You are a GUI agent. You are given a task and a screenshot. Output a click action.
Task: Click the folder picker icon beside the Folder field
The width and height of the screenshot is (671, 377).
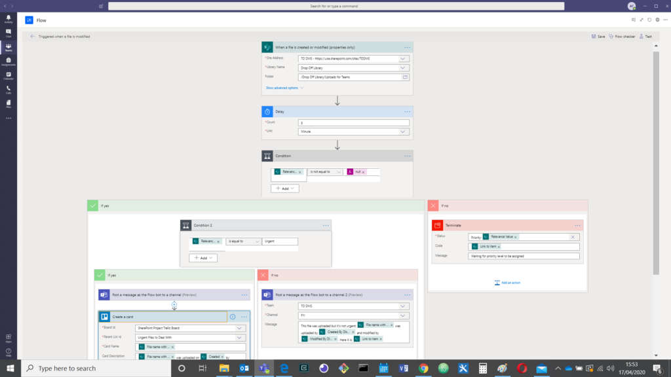tap(404, 77)
